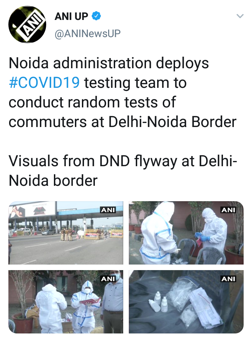View the test kits photo
This screenshot has width=252, height=338.
pos(186,302)
